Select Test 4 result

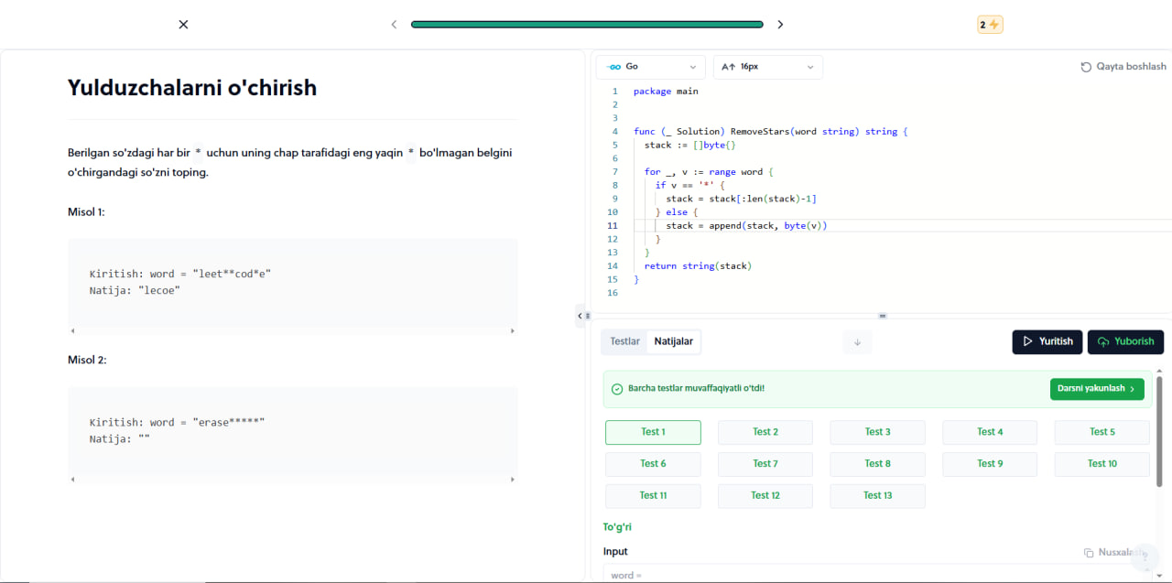tap(990, 432)
